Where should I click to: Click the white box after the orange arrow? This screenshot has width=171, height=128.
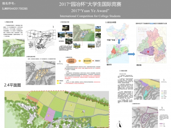(98, 61)
